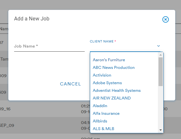181x139 pixels.
Task: Select Adobe Systems as client
Action: pos(108,83)
